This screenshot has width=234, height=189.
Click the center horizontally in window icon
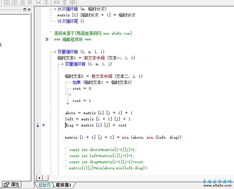pos(7,2)
